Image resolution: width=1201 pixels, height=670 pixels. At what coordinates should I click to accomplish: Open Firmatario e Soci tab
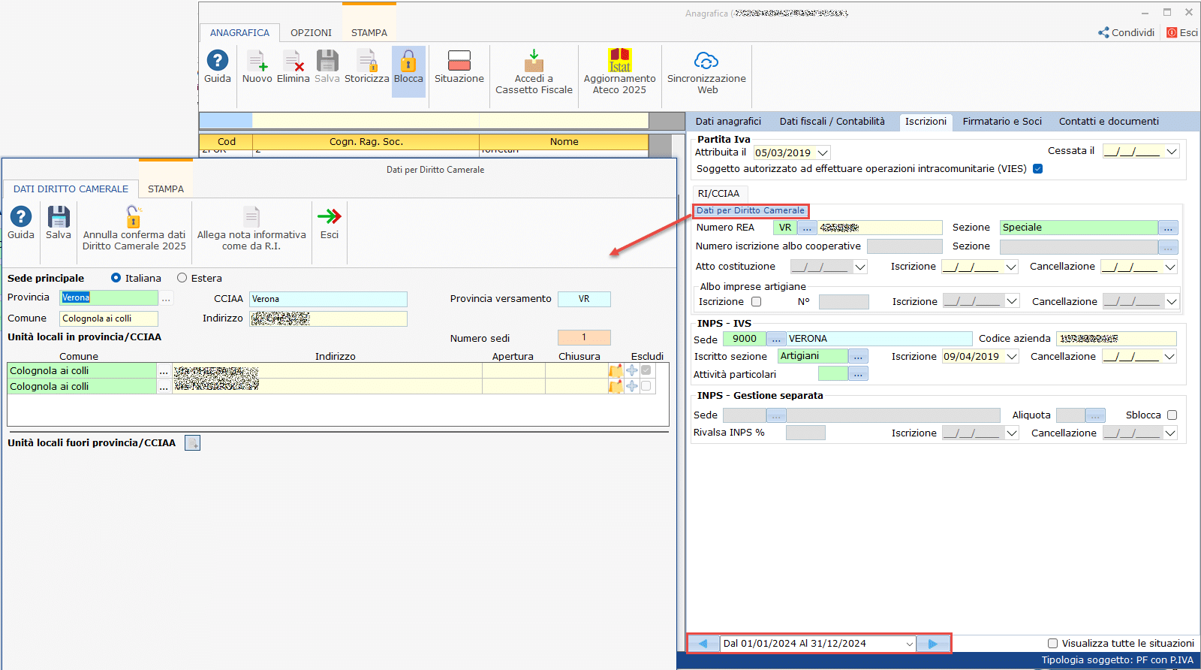pos(1002,122)
